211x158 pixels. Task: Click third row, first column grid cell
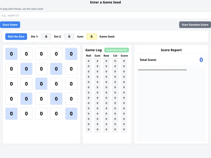coord(11,84)
